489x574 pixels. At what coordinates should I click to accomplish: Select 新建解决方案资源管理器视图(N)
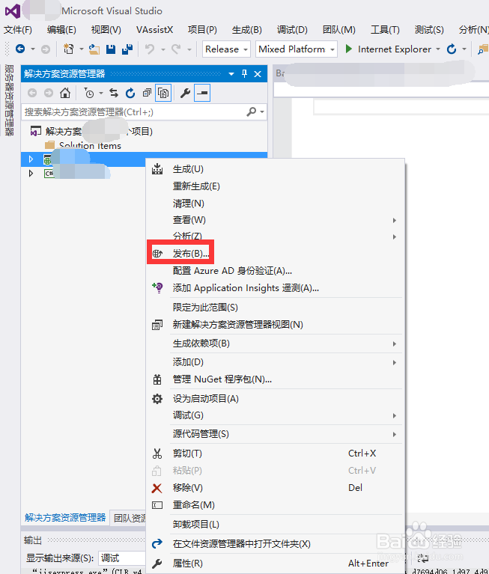276,324
